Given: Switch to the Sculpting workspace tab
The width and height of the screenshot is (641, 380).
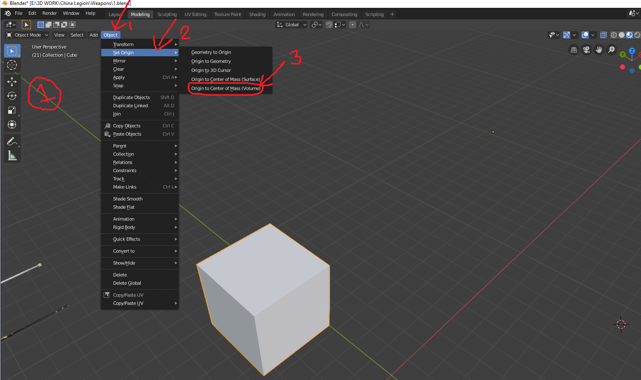Looking at the screenshot, I should coord(167,14).
